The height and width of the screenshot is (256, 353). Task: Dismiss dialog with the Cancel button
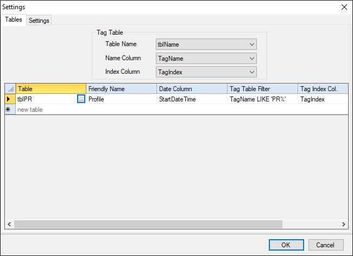[326, 245]
